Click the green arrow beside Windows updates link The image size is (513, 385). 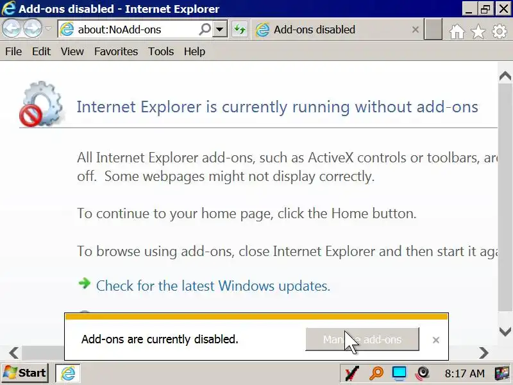coord(85,283)
